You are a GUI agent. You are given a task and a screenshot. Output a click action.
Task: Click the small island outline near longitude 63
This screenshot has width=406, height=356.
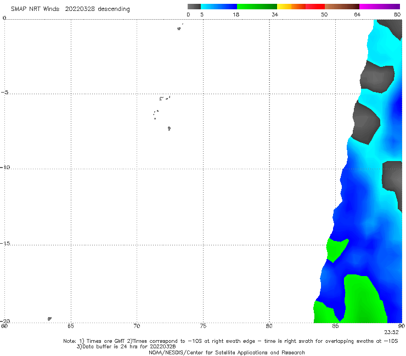[49, 319]
